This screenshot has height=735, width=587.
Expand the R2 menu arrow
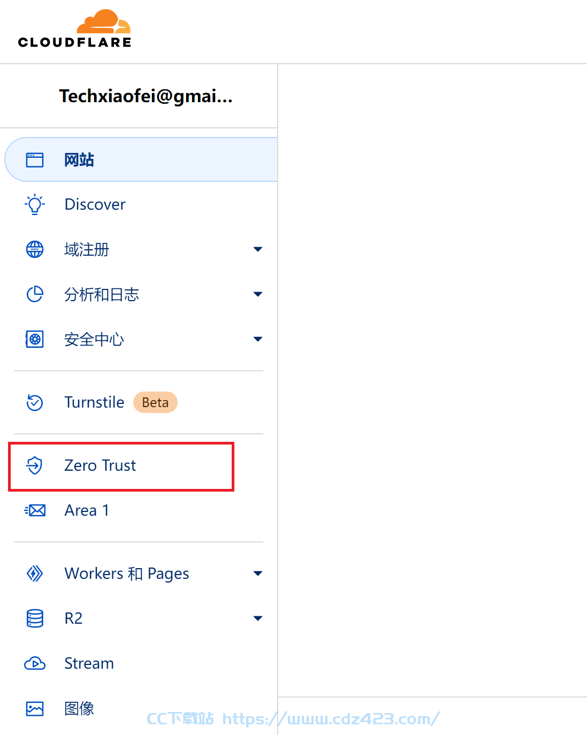[x=258, y=618]
